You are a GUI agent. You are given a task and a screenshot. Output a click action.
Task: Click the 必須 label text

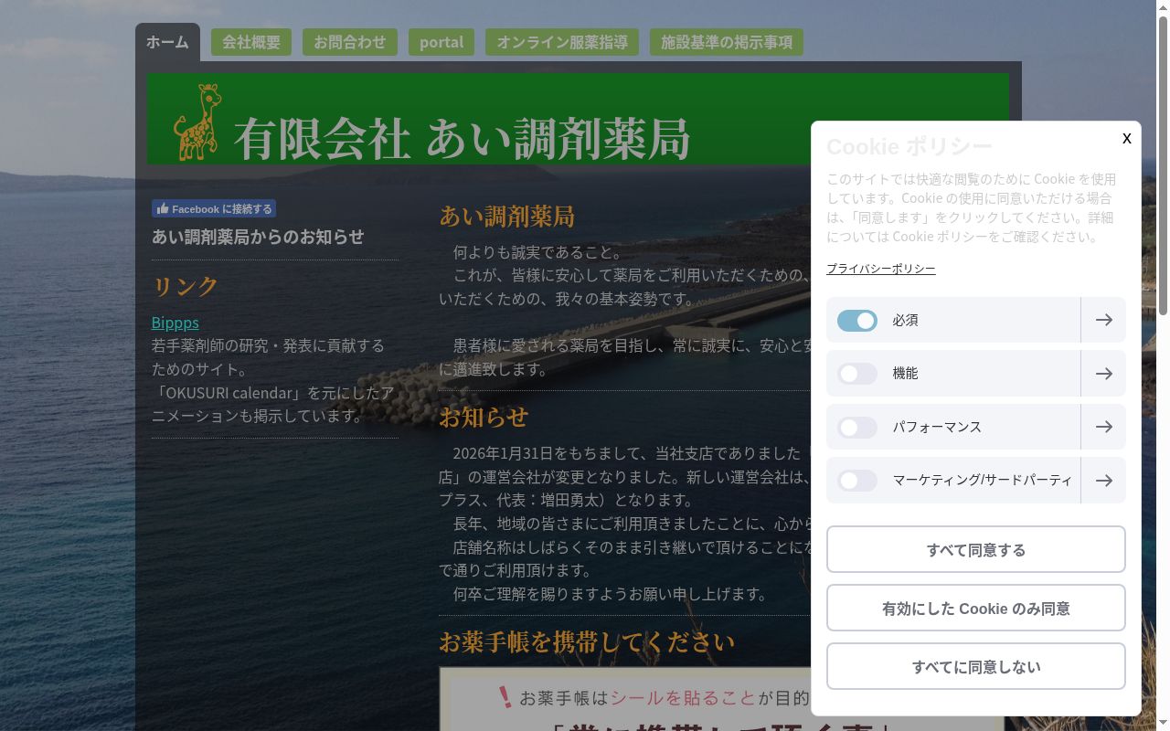coord(906,321)
